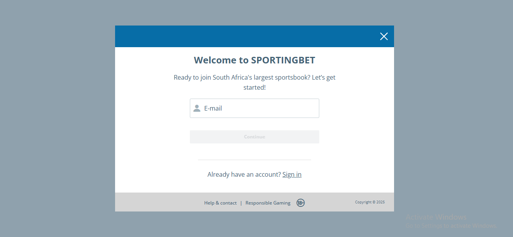This screenshot has width=513, height=237.
Task: Click an empty area of the grey footer bar
Action: tap(155, 202)
